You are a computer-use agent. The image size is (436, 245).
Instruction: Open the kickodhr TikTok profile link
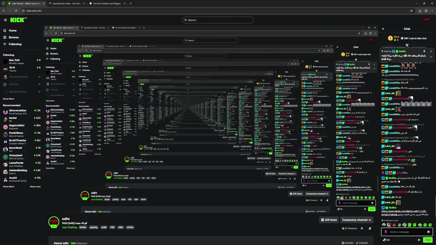362,243
